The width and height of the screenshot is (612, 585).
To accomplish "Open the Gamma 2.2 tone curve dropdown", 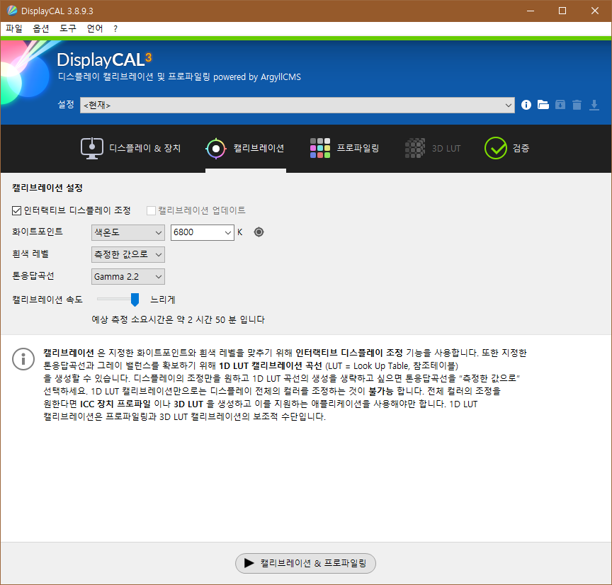I will coord(128,277).
